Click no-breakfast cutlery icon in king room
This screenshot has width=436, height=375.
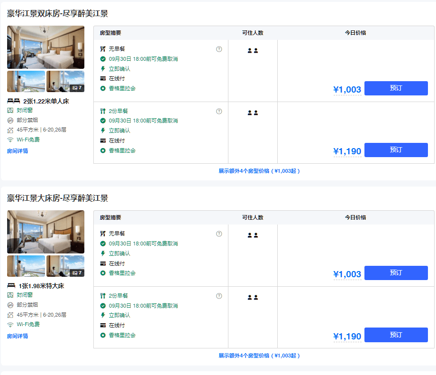pyautogui.click(x=103, y=234)
